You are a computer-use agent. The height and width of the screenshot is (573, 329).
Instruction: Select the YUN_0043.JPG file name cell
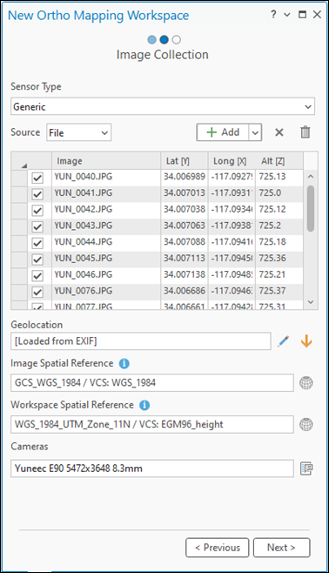click(x=106, y=227)
